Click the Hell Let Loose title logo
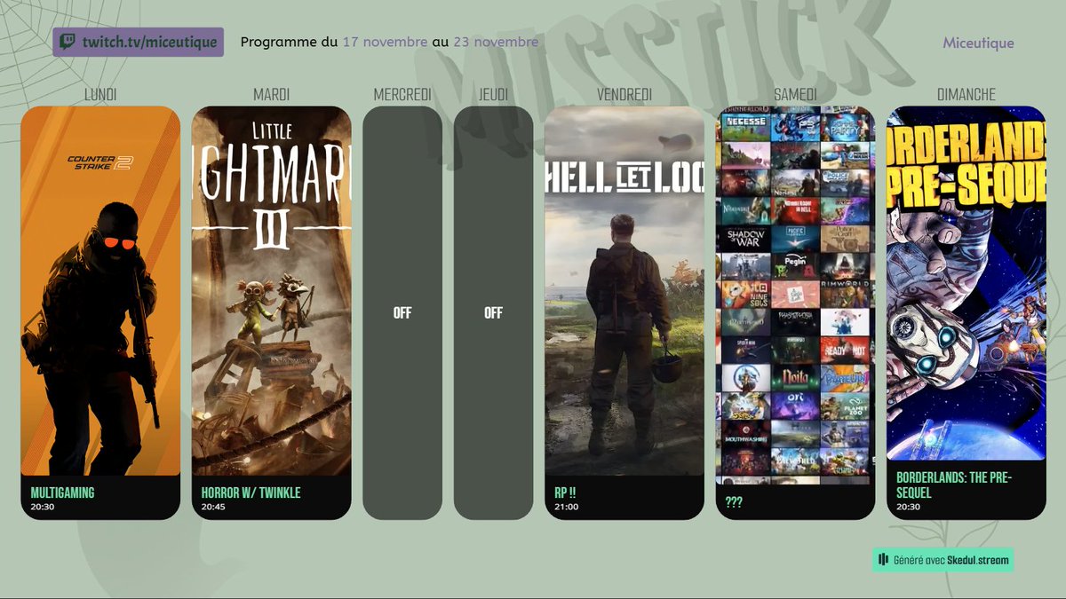 (x=624, y=178)
